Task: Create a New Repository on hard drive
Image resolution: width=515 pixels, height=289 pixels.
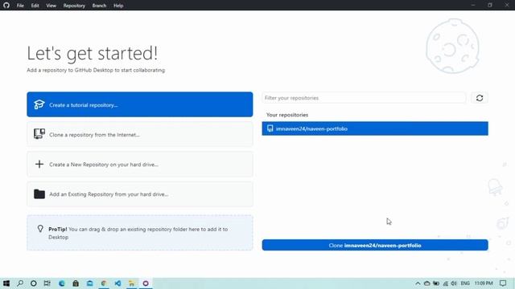Action: coord(140,164)
